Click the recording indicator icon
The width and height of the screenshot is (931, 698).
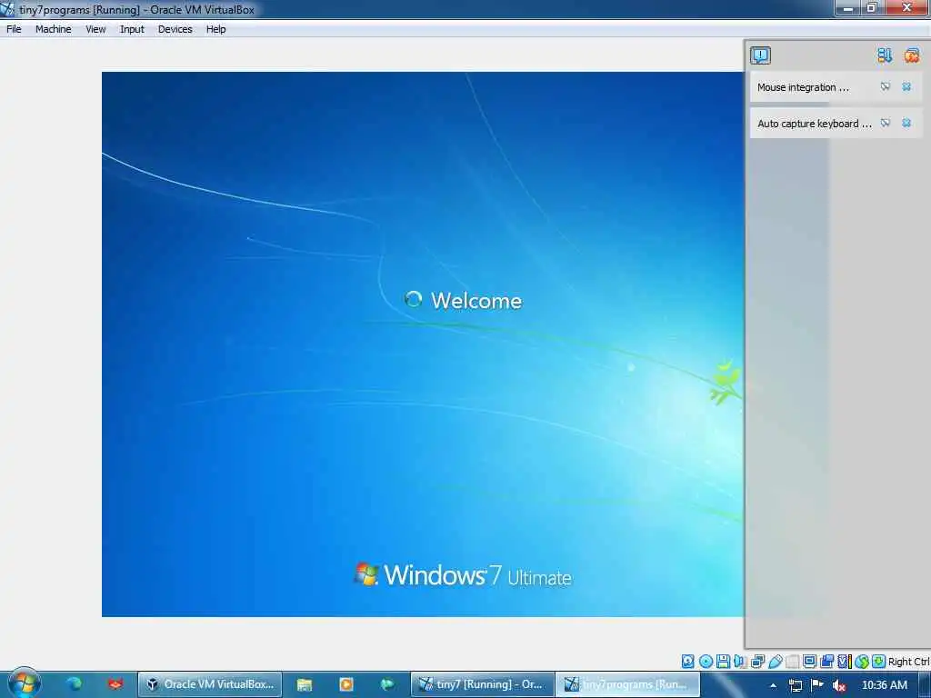tap(826, 662)
